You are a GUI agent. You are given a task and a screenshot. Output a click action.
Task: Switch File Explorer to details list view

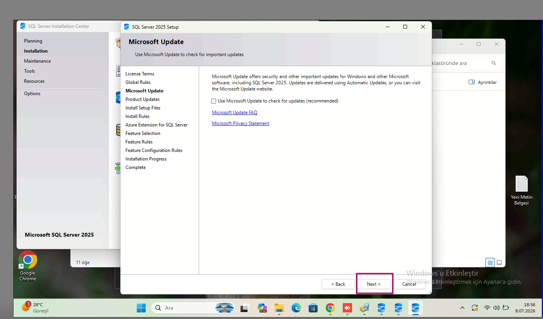tap(490, 263)
